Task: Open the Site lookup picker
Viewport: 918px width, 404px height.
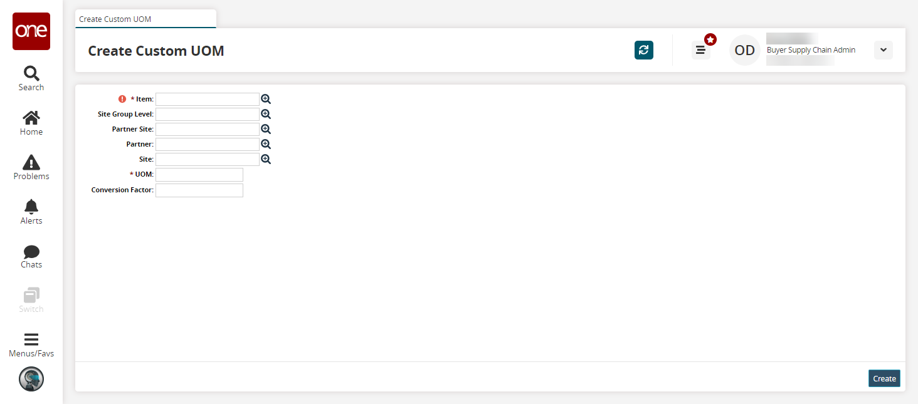Action: (266, 159)
